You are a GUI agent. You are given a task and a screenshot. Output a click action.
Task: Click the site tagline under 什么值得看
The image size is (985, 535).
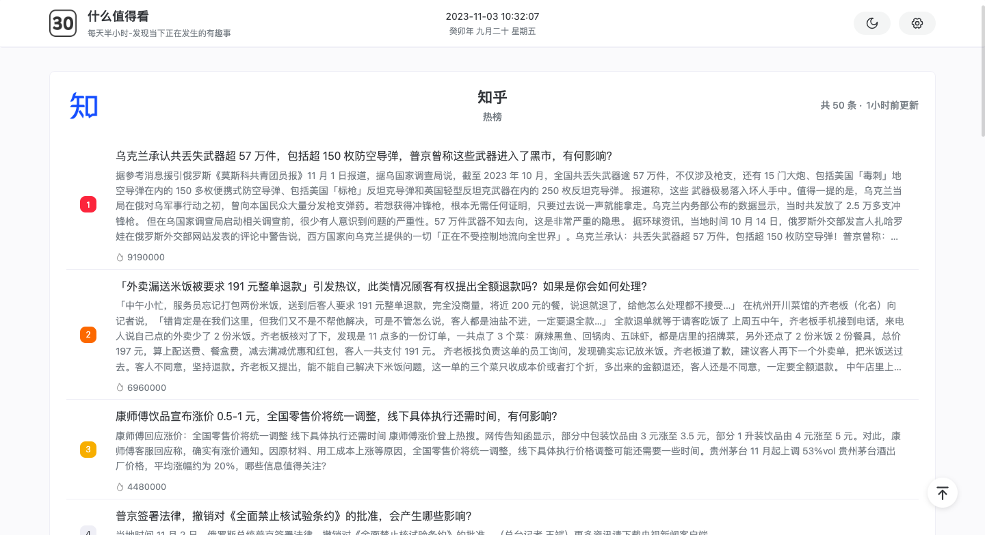pyautogui.click(x=158, y=32)
